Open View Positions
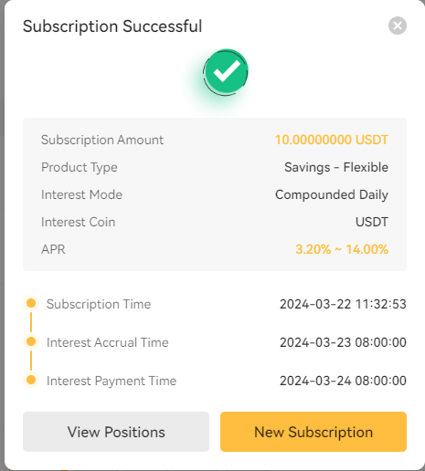 pos(116,432)
